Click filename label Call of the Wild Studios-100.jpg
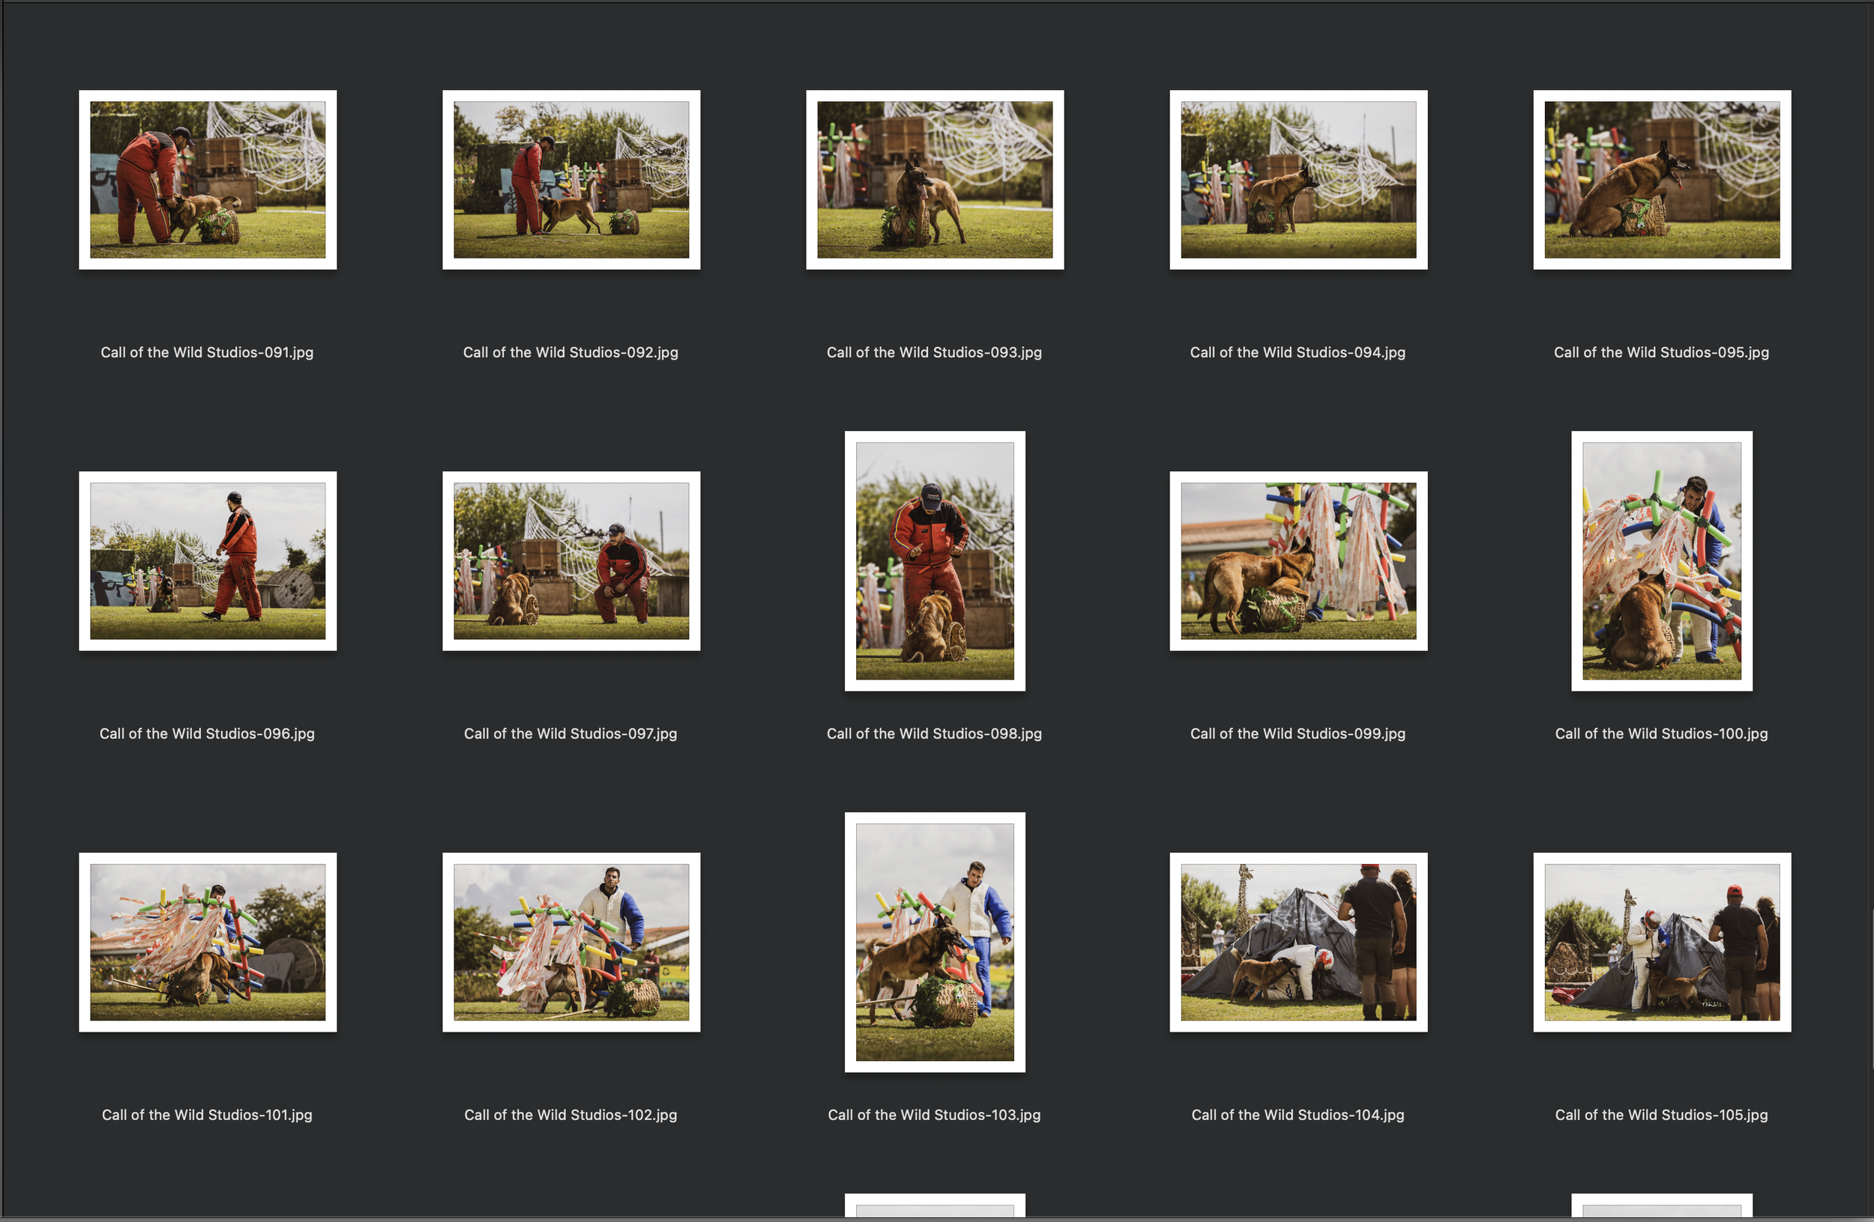Viewport: 1874px width, 1222px height. 1660,733
